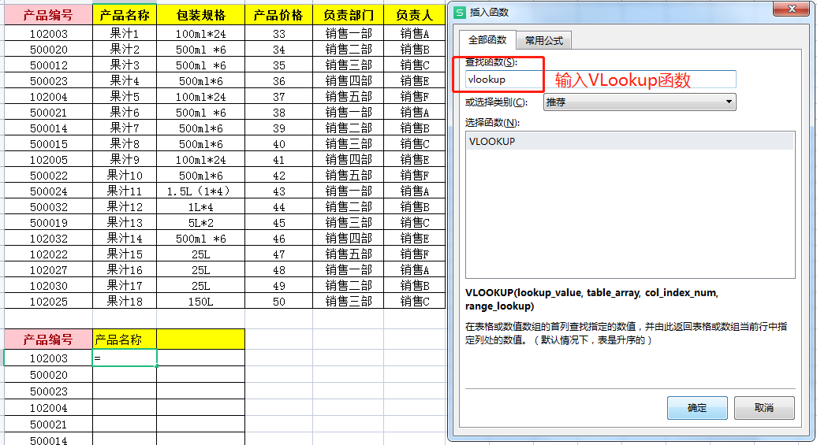Select cell 果汁2
817x445 pixels.
[125, 50]
